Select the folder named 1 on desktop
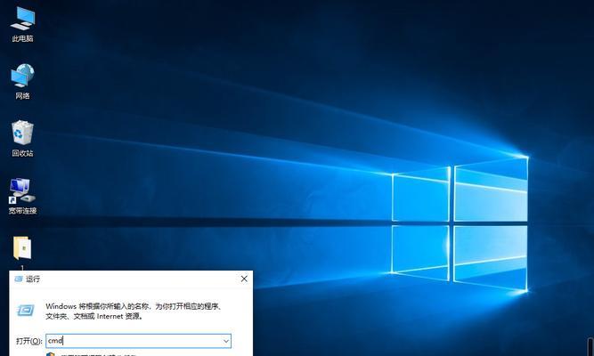 [x=23, y=253]
